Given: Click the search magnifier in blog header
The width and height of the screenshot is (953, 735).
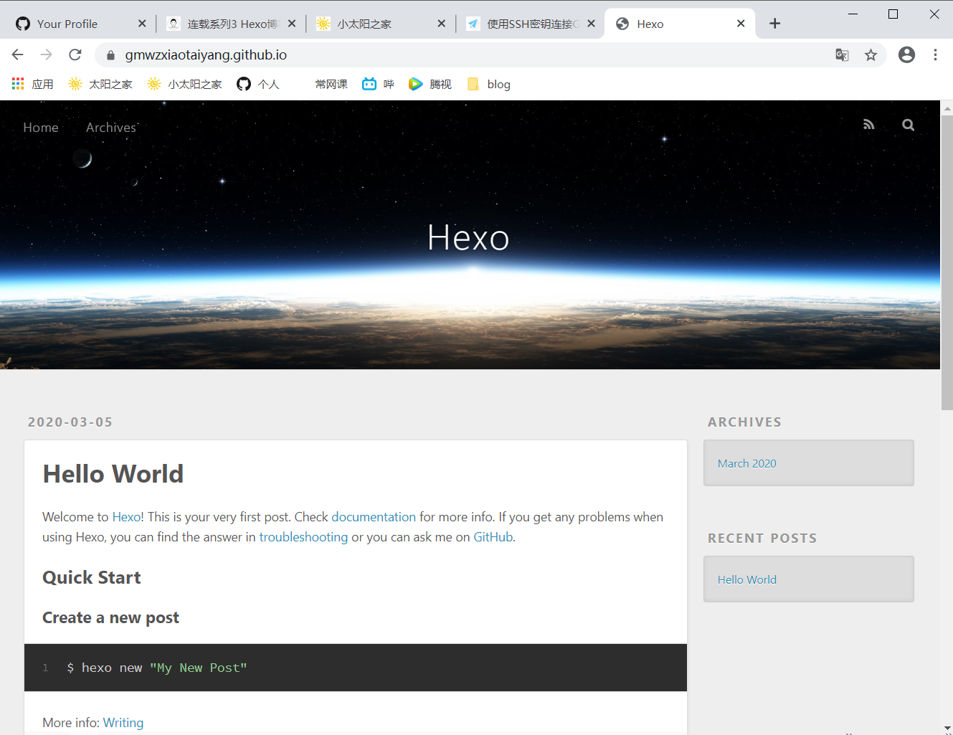Looking at the screenshot, I should [909, 125].
